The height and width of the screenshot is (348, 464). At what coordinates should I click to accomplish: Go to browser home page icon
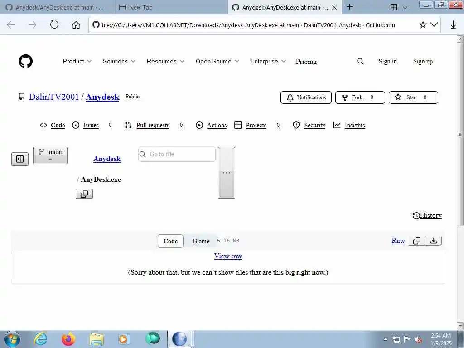pos(76,25)
